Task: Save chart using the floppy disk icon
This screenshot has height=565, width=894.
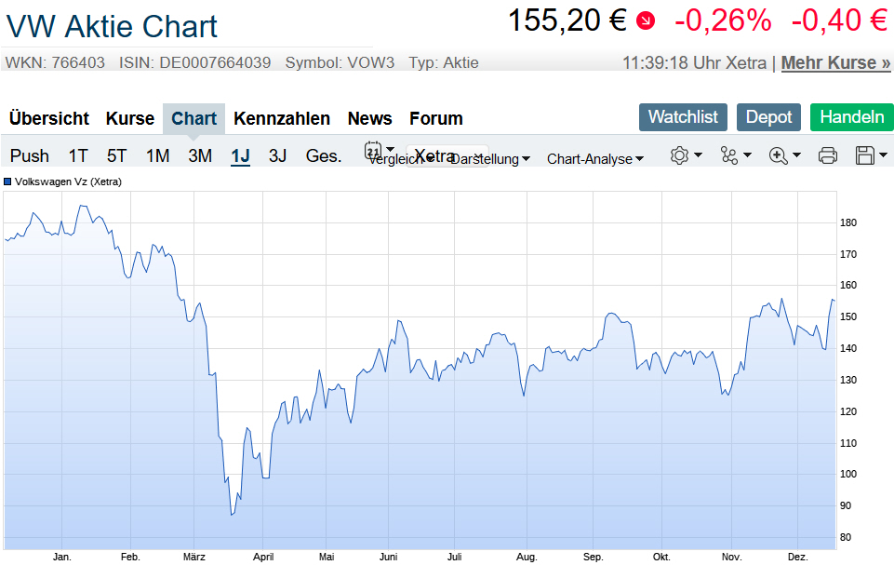Action: coord(865,155)
